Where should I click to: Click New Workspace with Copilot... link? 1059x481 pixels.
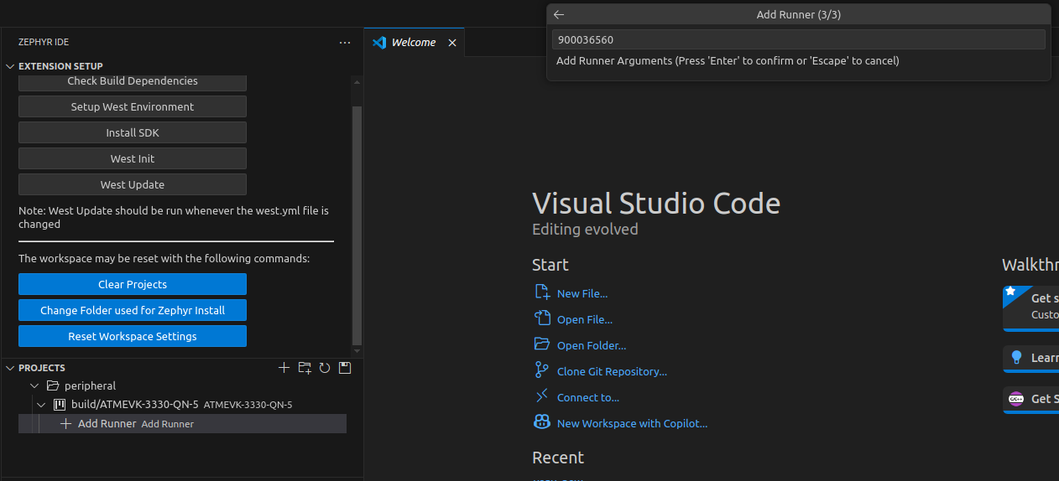pos(633,424)
